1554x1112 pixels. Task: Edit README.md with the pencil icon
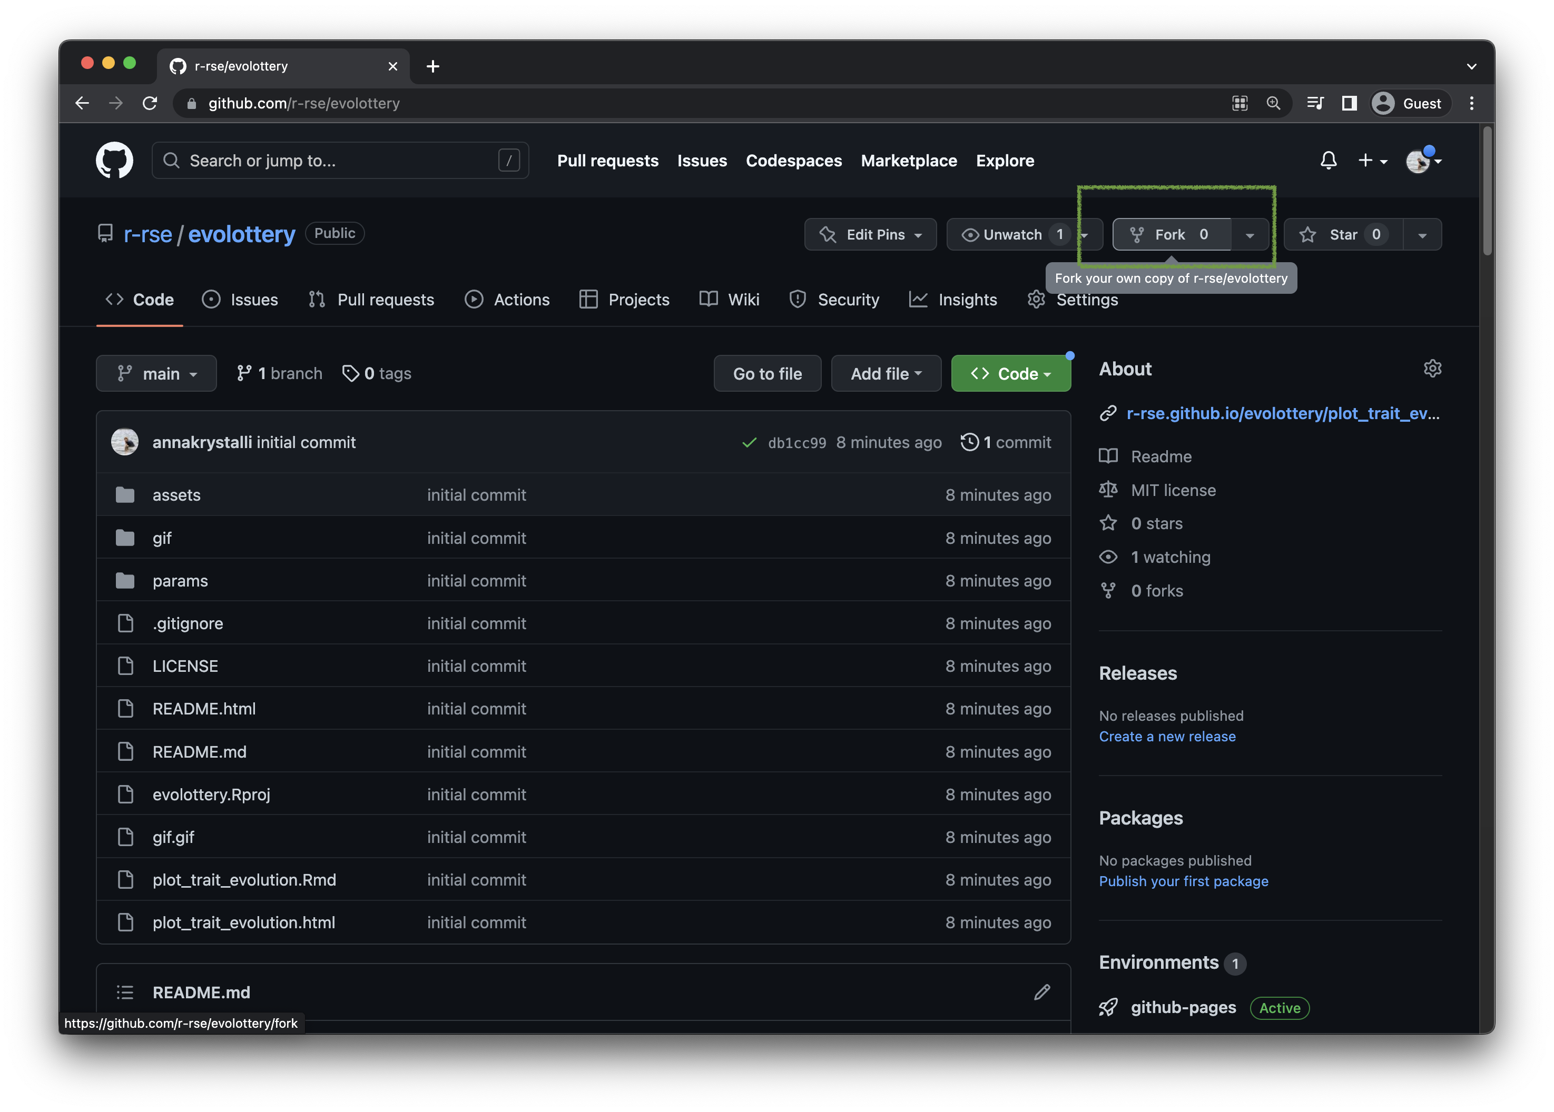[1041, 991]
